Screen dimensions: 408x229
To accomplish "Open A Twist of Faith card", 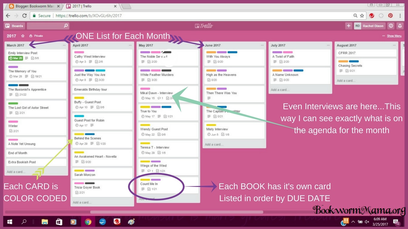I will (300, 57).
